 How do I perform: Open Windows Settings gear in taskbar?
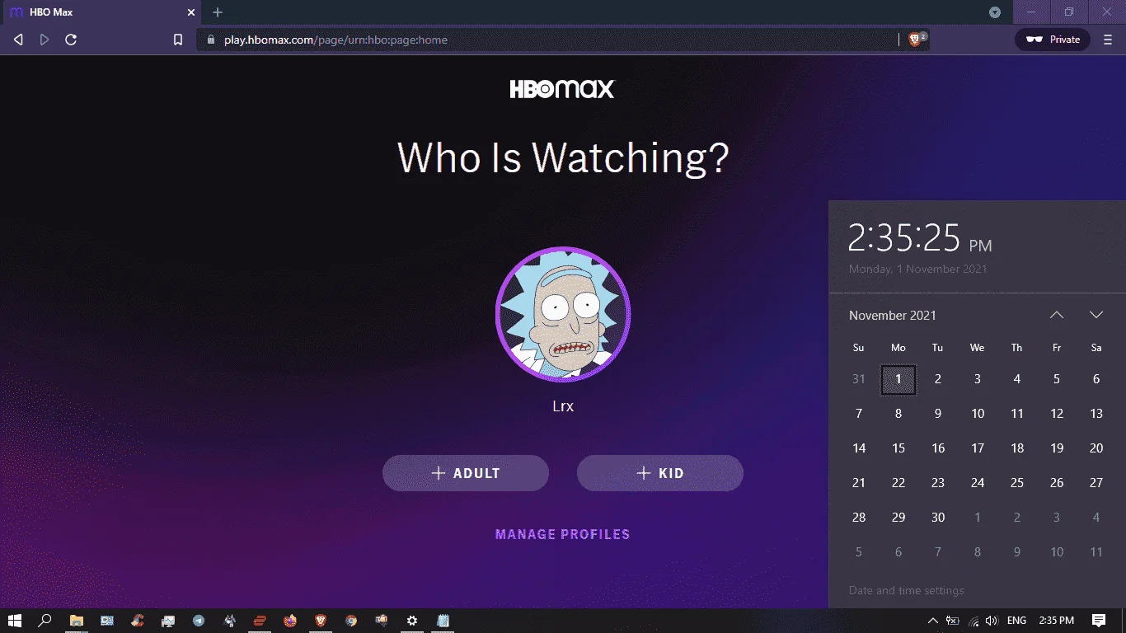[412, 620]
